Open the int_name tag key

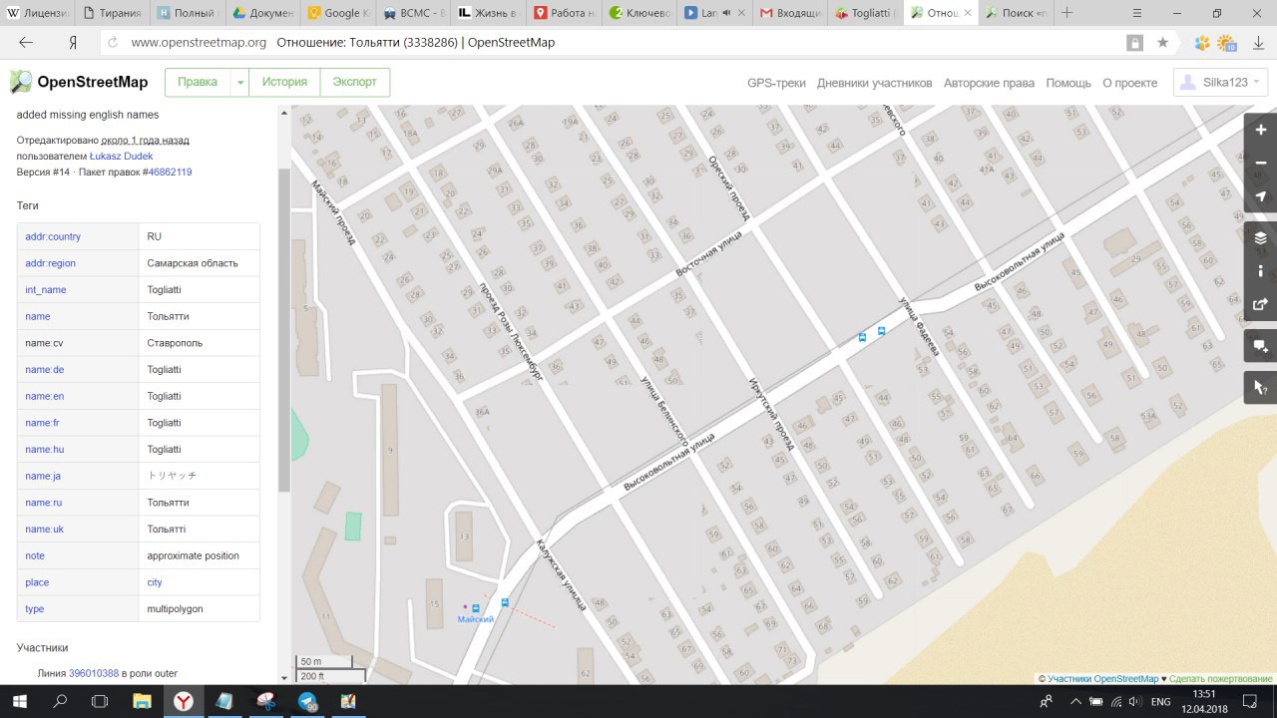pyautogui.click(x=46, y=290)
